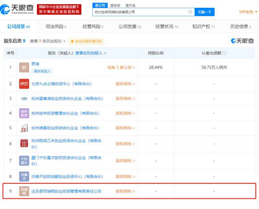Click the 洪泰天 logo
Image resolution: width=259 pixels, height=209 pixels.
point(24,177)
